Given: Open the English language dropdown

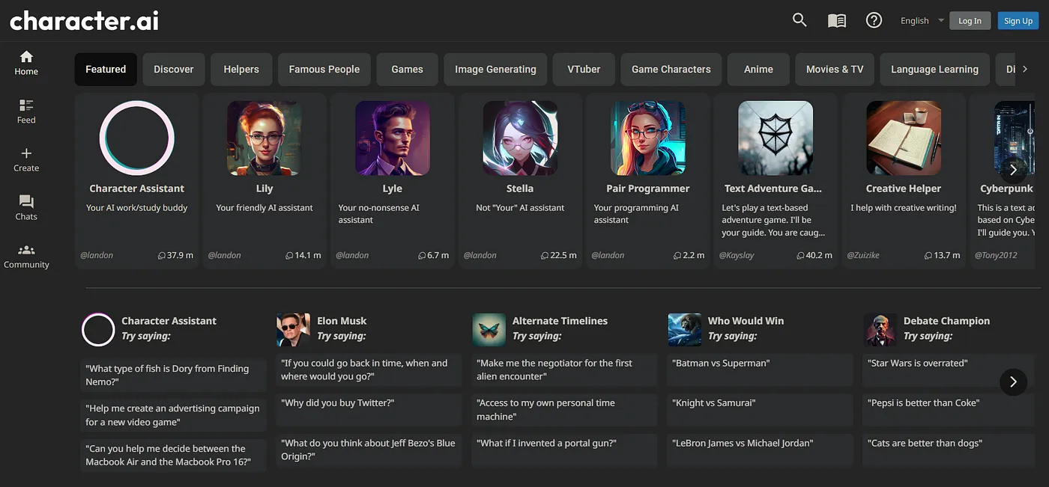Looking at the screenshot, I should [922, 21].
